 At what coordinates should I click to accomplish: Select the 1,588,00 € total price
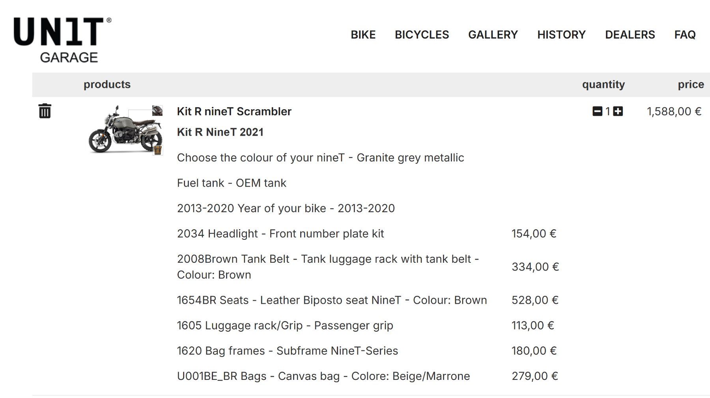coord(674,112)
